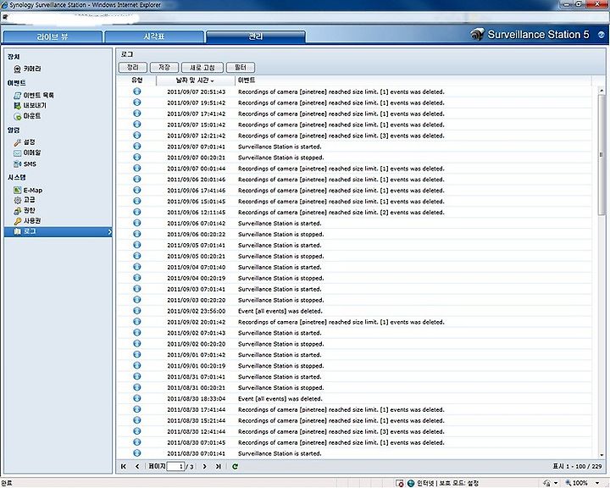The width and height of the screenshot is (610, 488).
Task: Click scrollbar down arrow of log list
Action: tap(602, 454)
